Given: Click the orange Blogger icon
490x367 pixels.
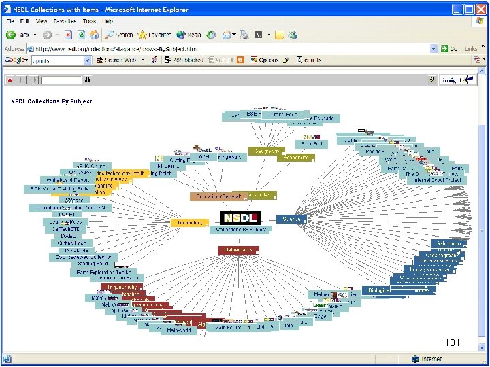Looking at the screenshot, I should coord(240,60).
